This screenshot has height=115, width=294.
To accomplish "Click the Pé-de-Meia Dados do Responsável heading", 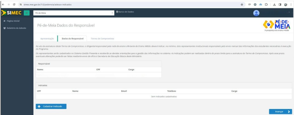I will (x=66, y=26).
